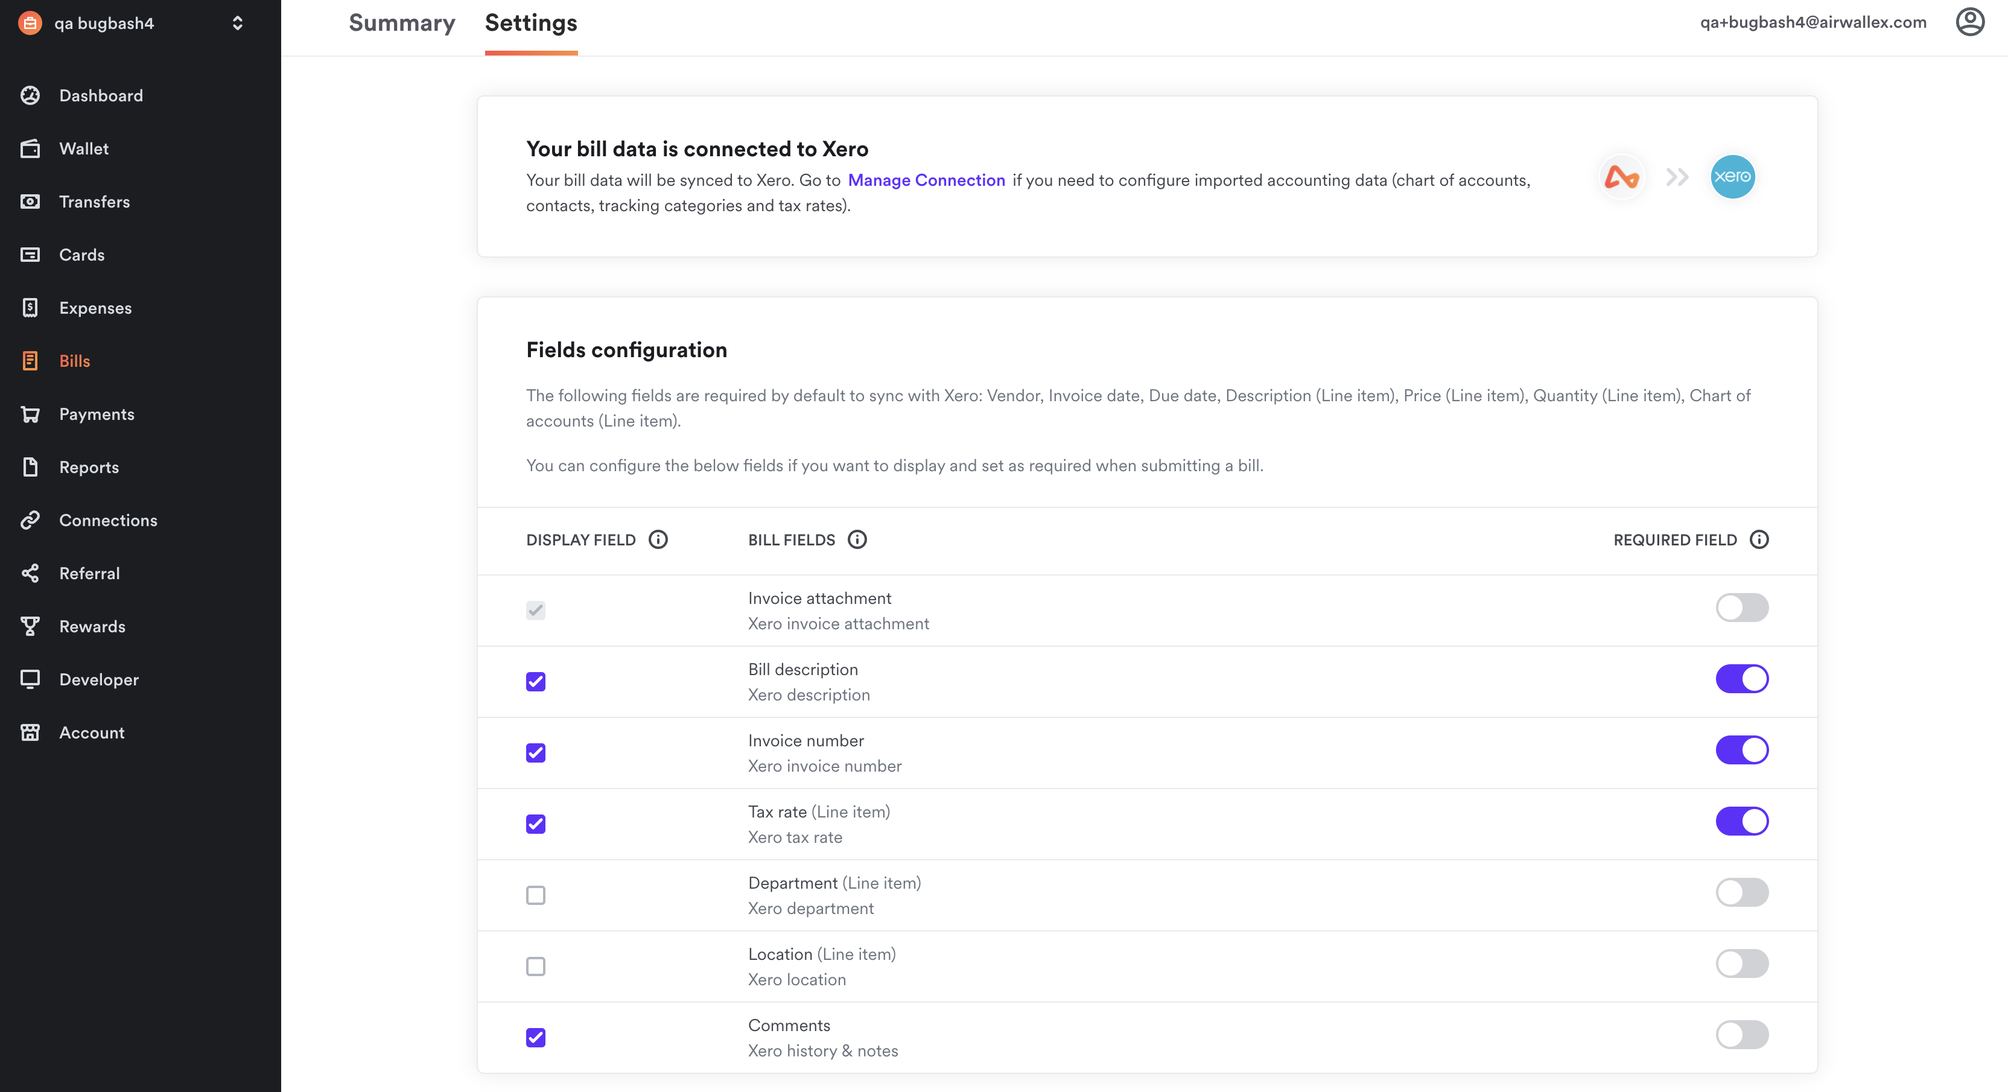Check display for Department field
Image resolution: width=2008 pixels, height=1092 pixels.
[x=536, y=895]
